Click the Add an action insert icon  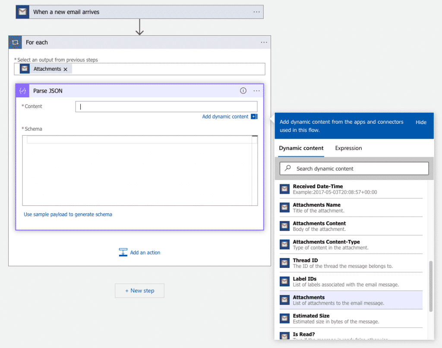[x=123, y=252]
